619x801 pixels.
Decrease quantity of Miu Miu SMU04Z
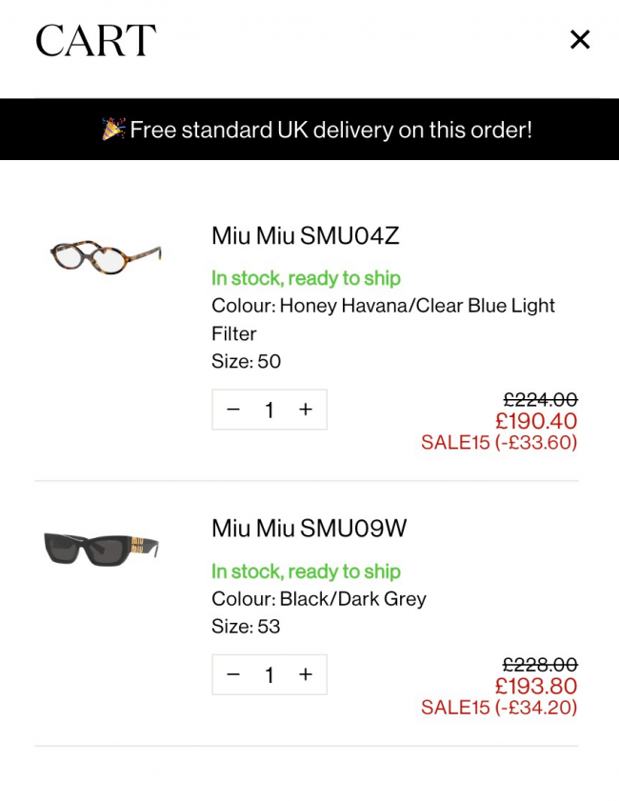233,410
